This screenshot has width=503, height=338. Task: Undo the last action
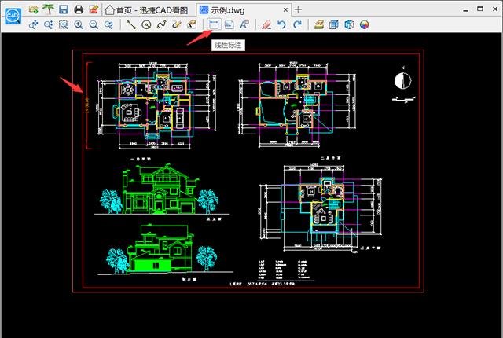pos(281,25)
